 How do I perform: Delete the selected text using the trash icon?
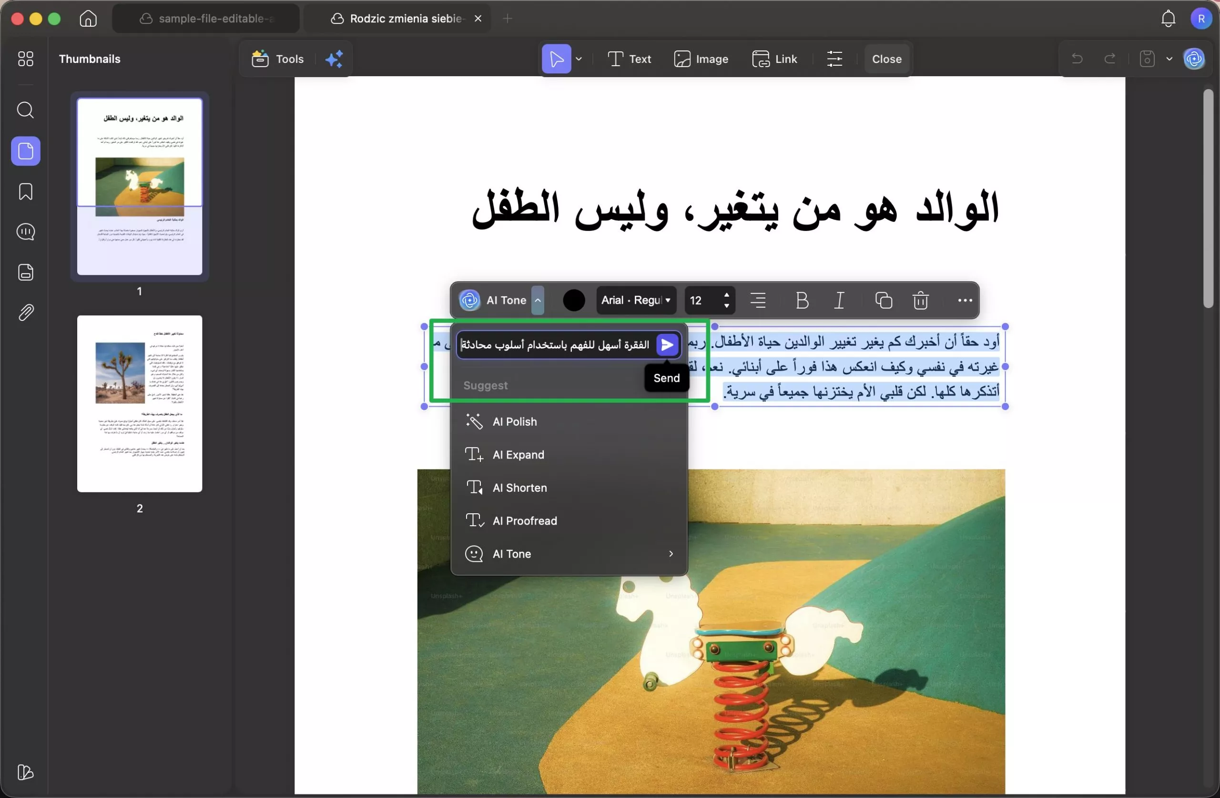pos(920,300)
